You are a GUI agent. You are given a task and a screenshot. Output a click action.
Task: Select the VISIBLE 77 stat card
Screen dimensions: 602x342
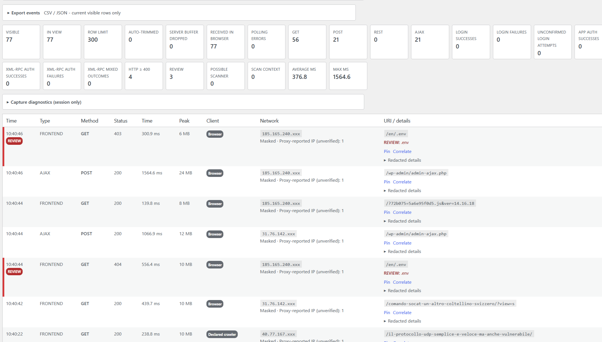pyautogui.click(x=21, y=42)
